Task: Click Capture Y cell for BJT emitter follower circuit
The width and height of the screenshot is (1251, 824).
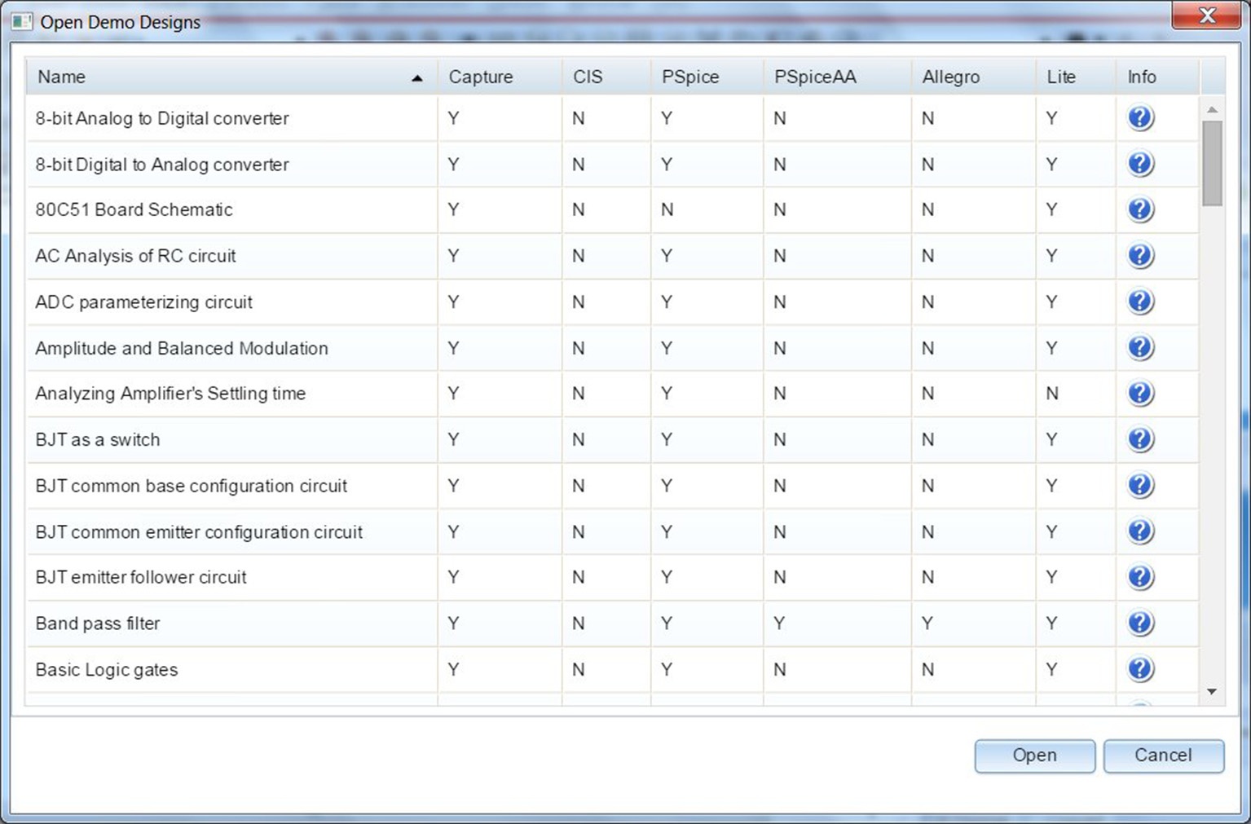Action: (x=500, y=577)
